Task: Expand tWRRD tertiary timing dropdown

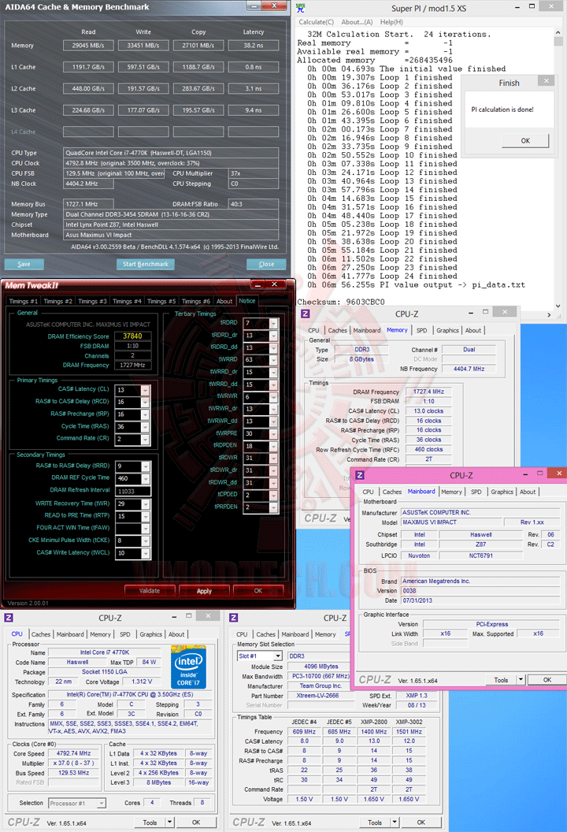Action: point(274,360)
